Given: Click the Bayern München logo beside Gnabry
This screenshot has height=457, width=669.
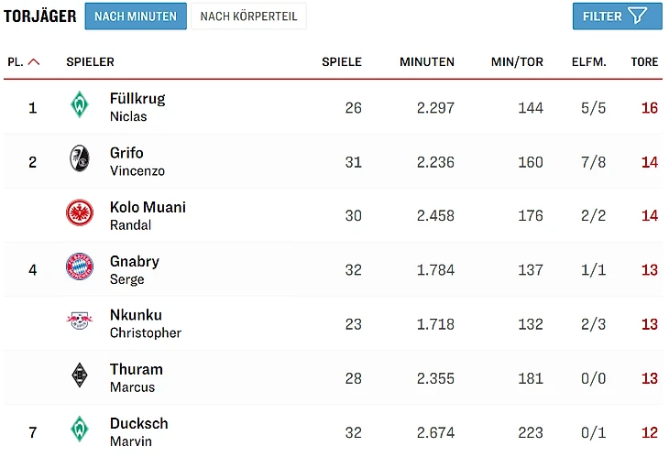Looking at the screenshot, I should 80,268.
